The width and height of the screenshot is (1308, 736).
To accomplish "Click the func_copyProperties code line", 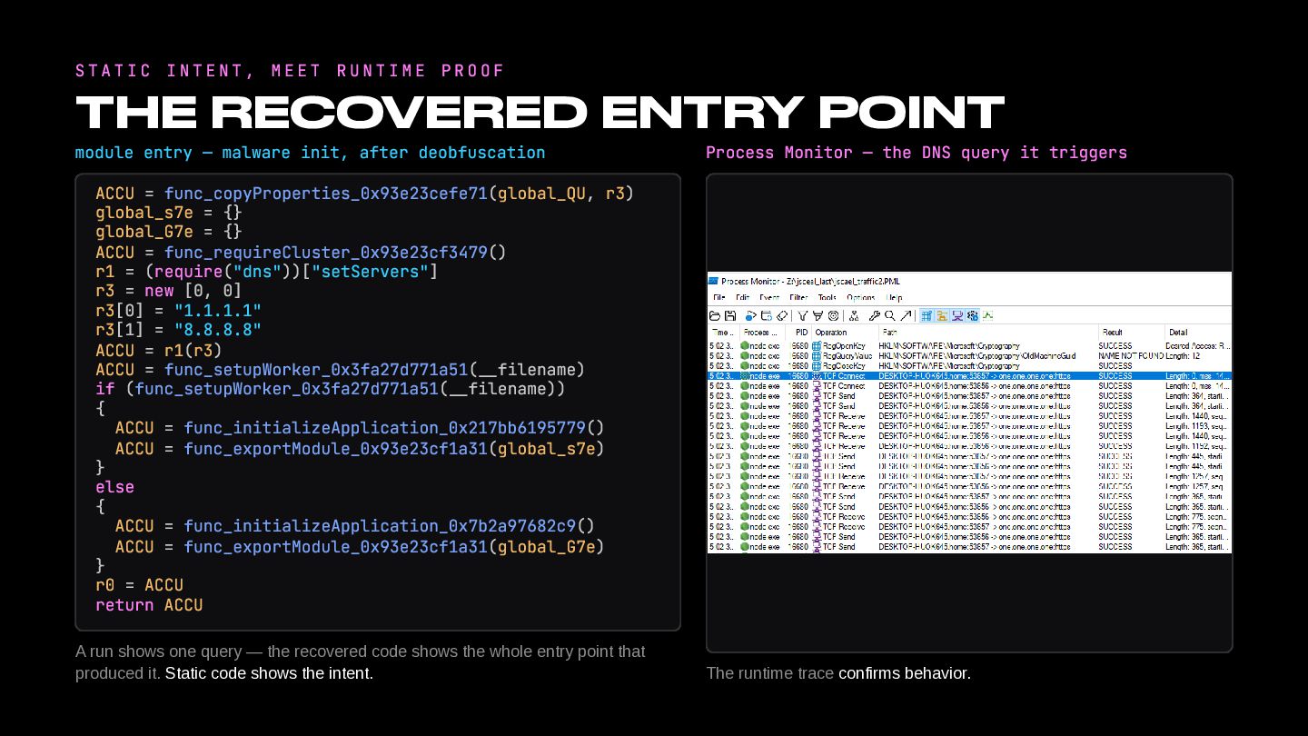I will (364, 194).
